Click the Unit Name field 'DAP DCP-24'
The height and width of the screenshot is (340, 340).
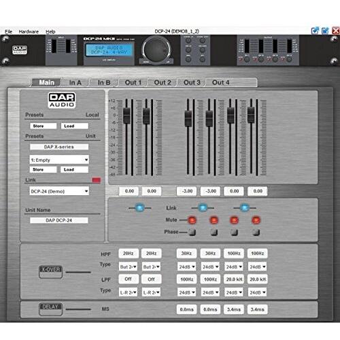click(59, 220)
